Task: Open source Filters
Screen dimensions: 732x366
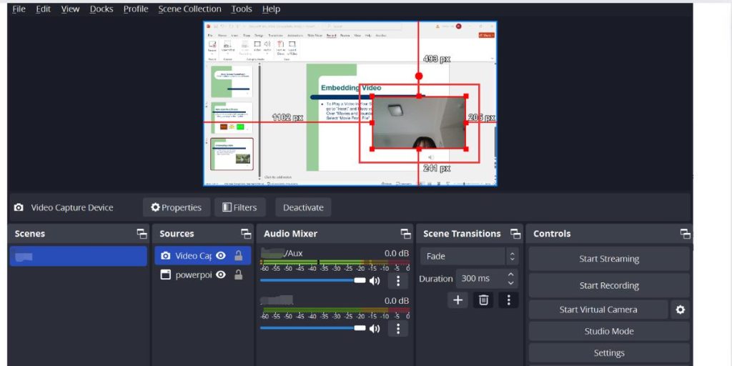Action: pyautogui.click(x=240, y=207)
